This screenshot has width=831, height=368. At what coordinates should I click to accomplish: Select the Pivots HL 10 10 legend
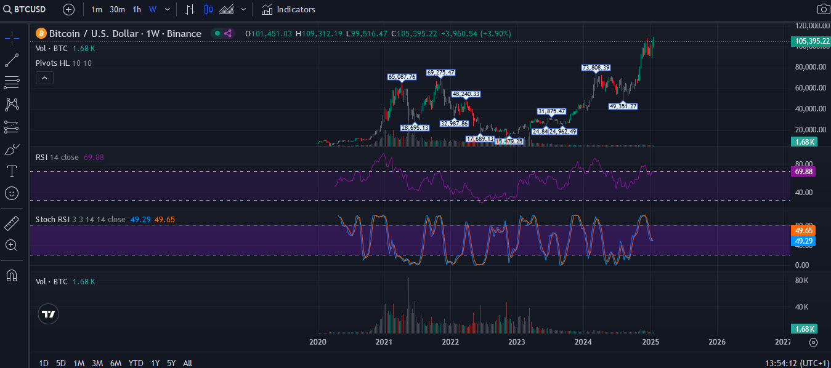click(x=63, y=63)
